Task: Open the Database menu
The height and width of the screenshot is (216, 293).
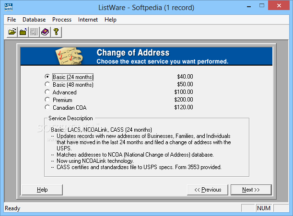Action: pos(34,20)
